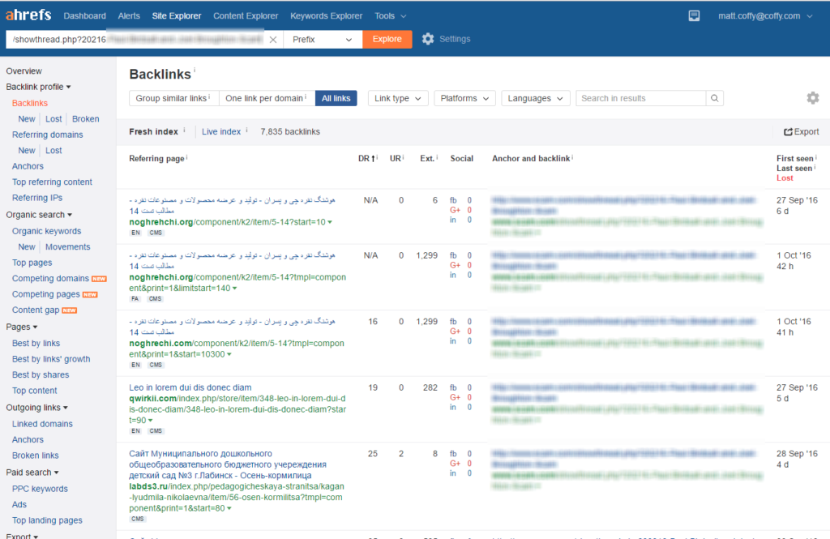Click fb social icon in first row
This screenshot has width=830, height=539.
(453, 200)
